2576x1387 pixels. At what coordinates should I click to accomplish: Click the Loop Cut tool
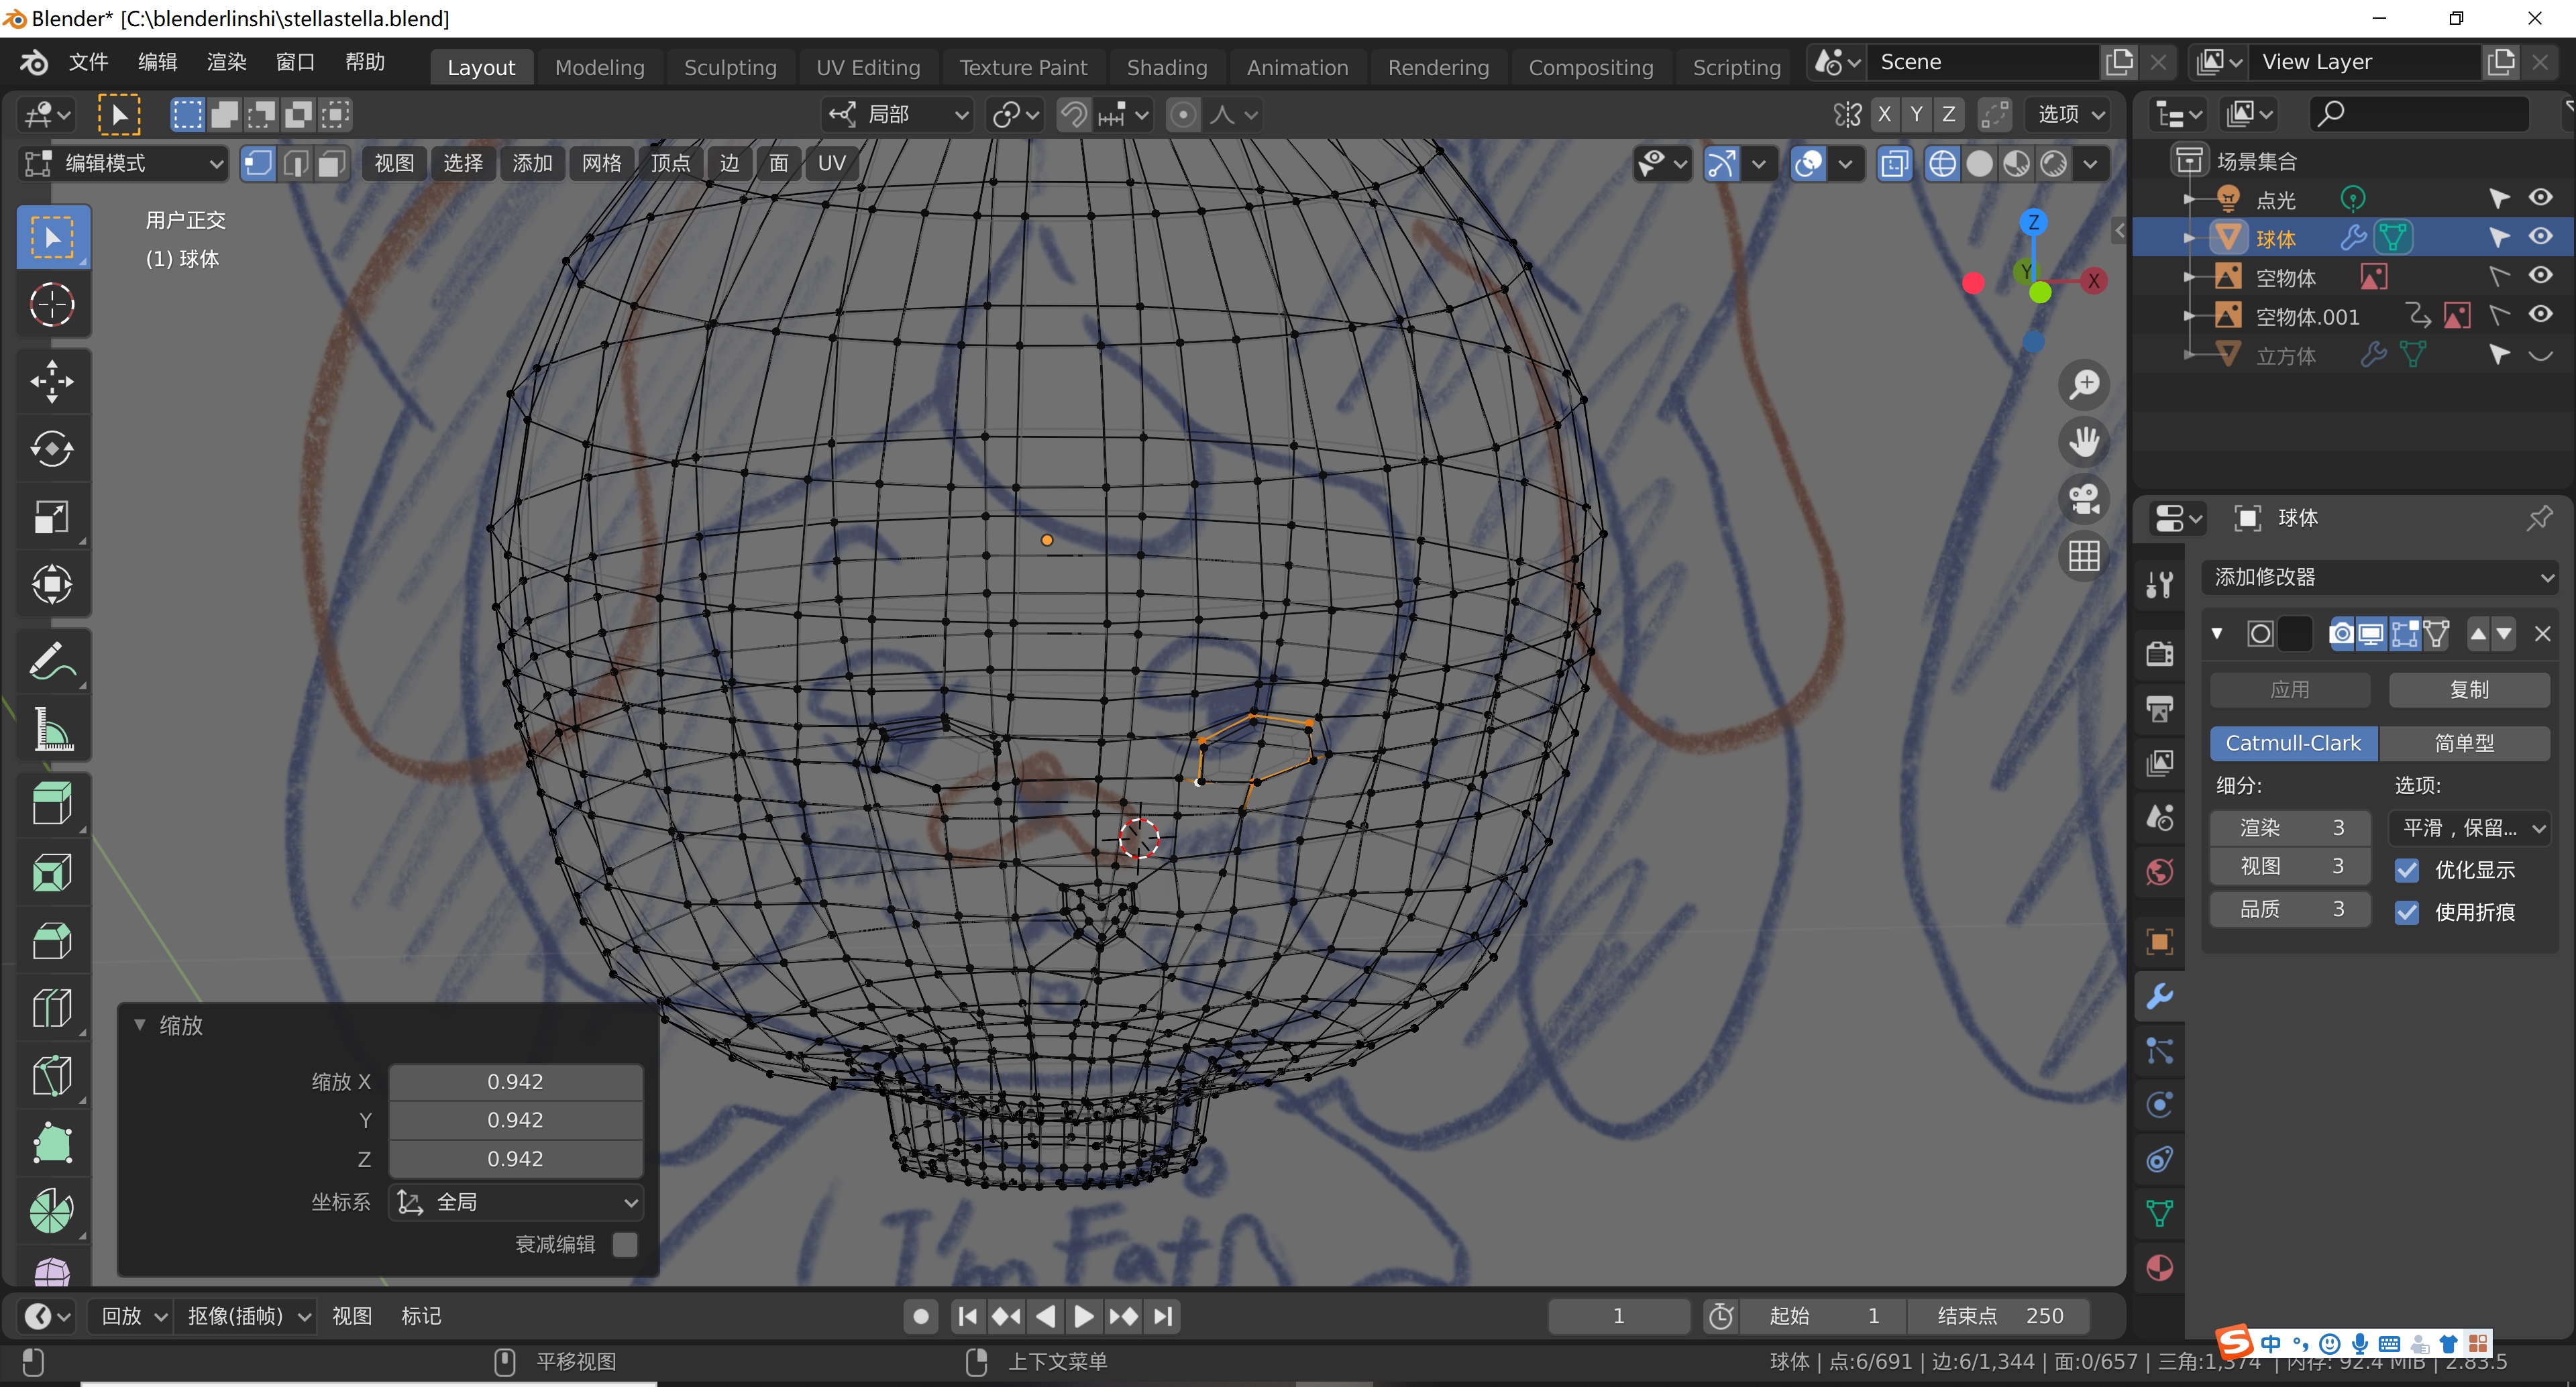pos(52,1008)
